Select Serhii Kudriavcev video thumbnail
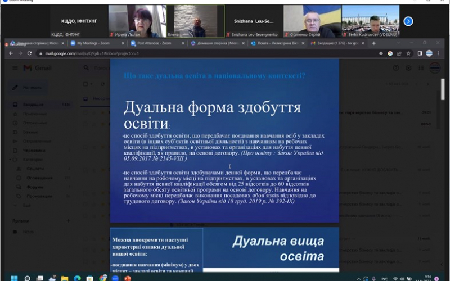Screen dimensions: 450x281 click(x=371, y=21)
